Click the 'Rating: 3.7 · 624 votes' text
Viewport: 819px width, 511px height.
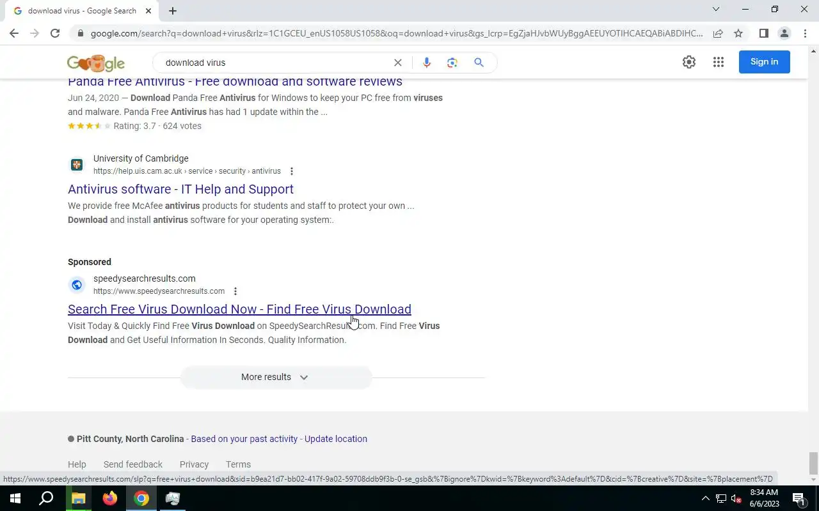[x=157, y=126]
